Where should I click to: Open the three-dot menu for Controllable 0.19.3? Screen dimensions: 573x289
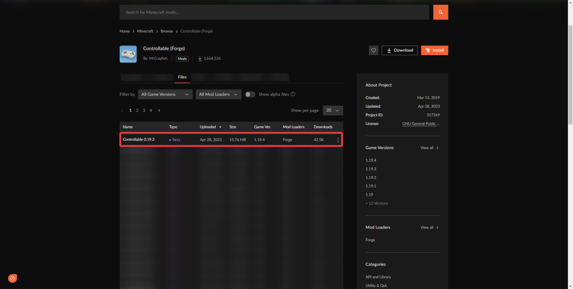338,140
